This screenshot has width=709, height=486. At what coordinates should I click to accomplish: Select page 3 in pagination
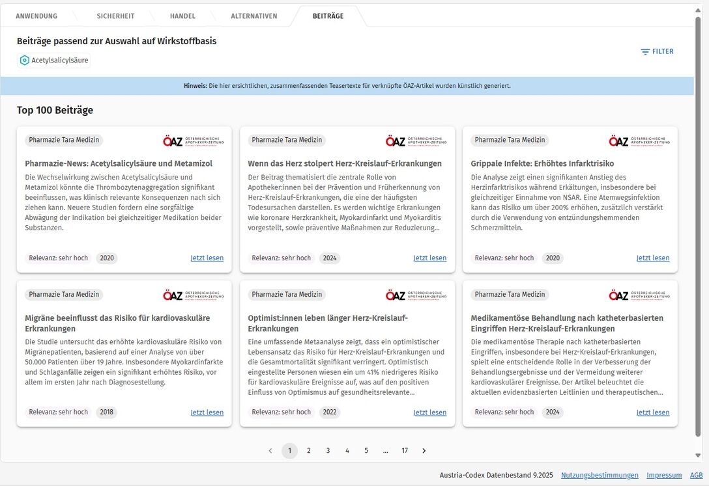pos(328,451)
